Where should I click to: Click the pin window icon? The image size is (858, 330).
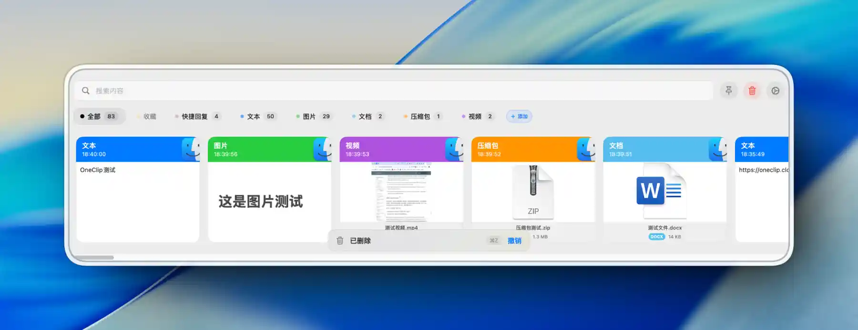(x=728, y=91)
